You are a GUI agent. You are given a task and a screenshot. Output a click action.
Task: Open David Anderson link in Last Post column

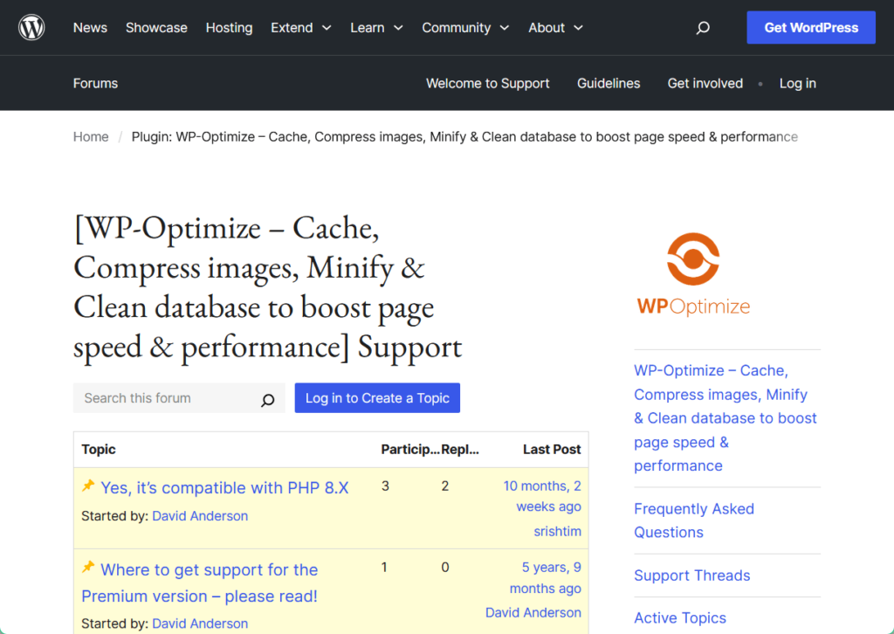coord(533,612)
